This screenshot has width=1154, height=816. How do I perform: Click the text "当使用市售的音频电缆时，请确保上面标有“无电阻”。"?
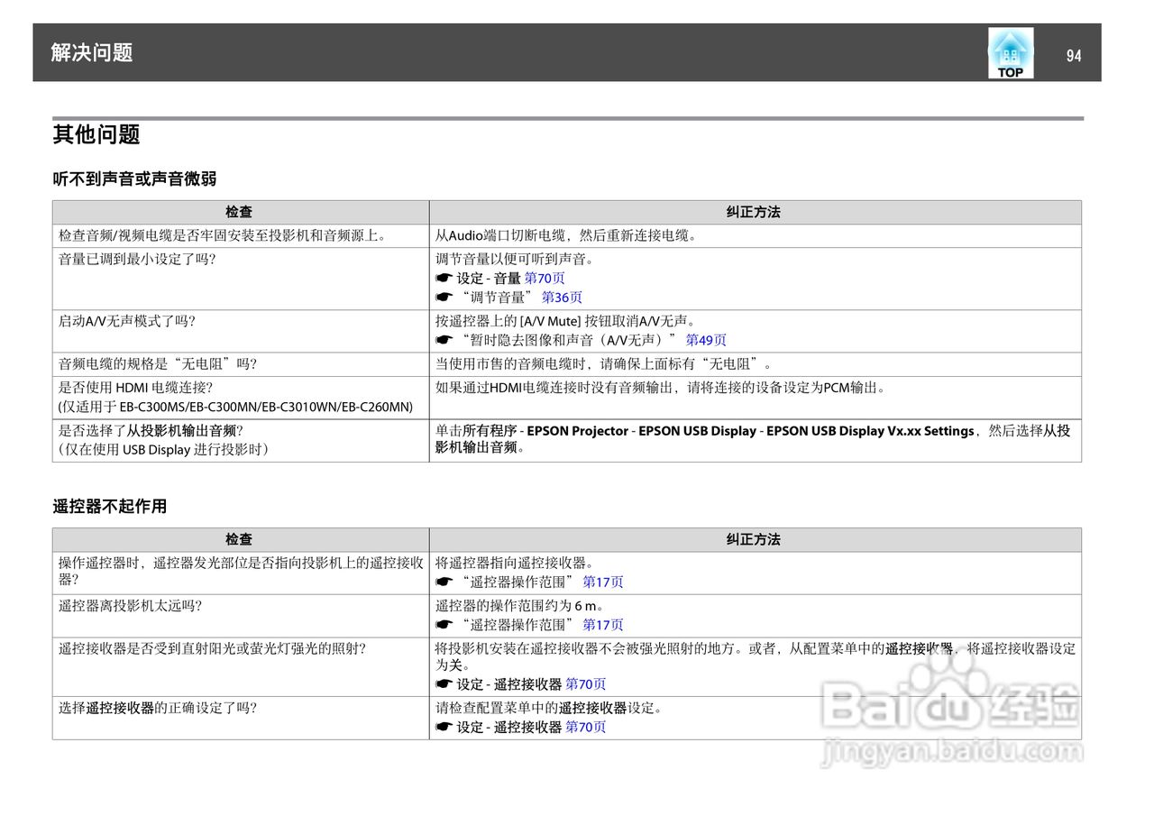tap(604, 364)
